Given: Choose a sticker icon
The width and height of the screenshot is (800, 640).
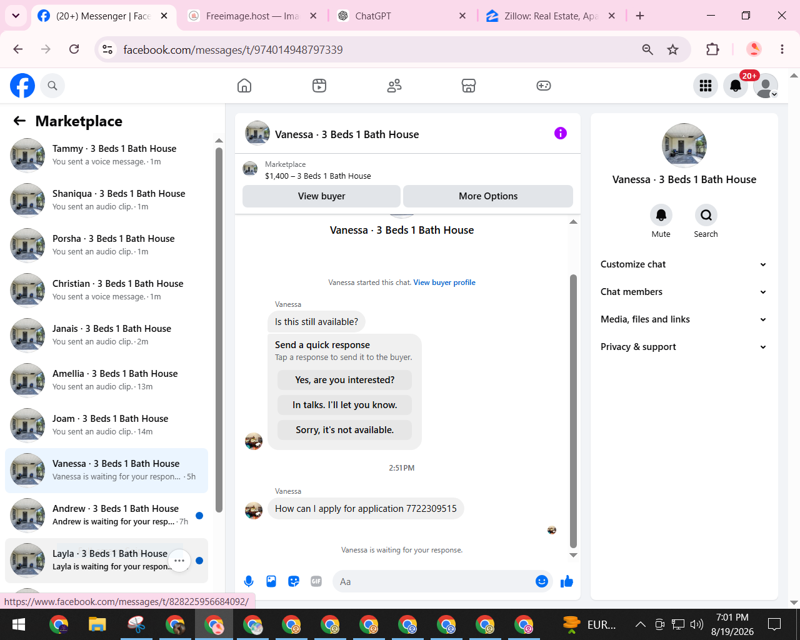Looking at the screenshot, I should click(294, 581).
